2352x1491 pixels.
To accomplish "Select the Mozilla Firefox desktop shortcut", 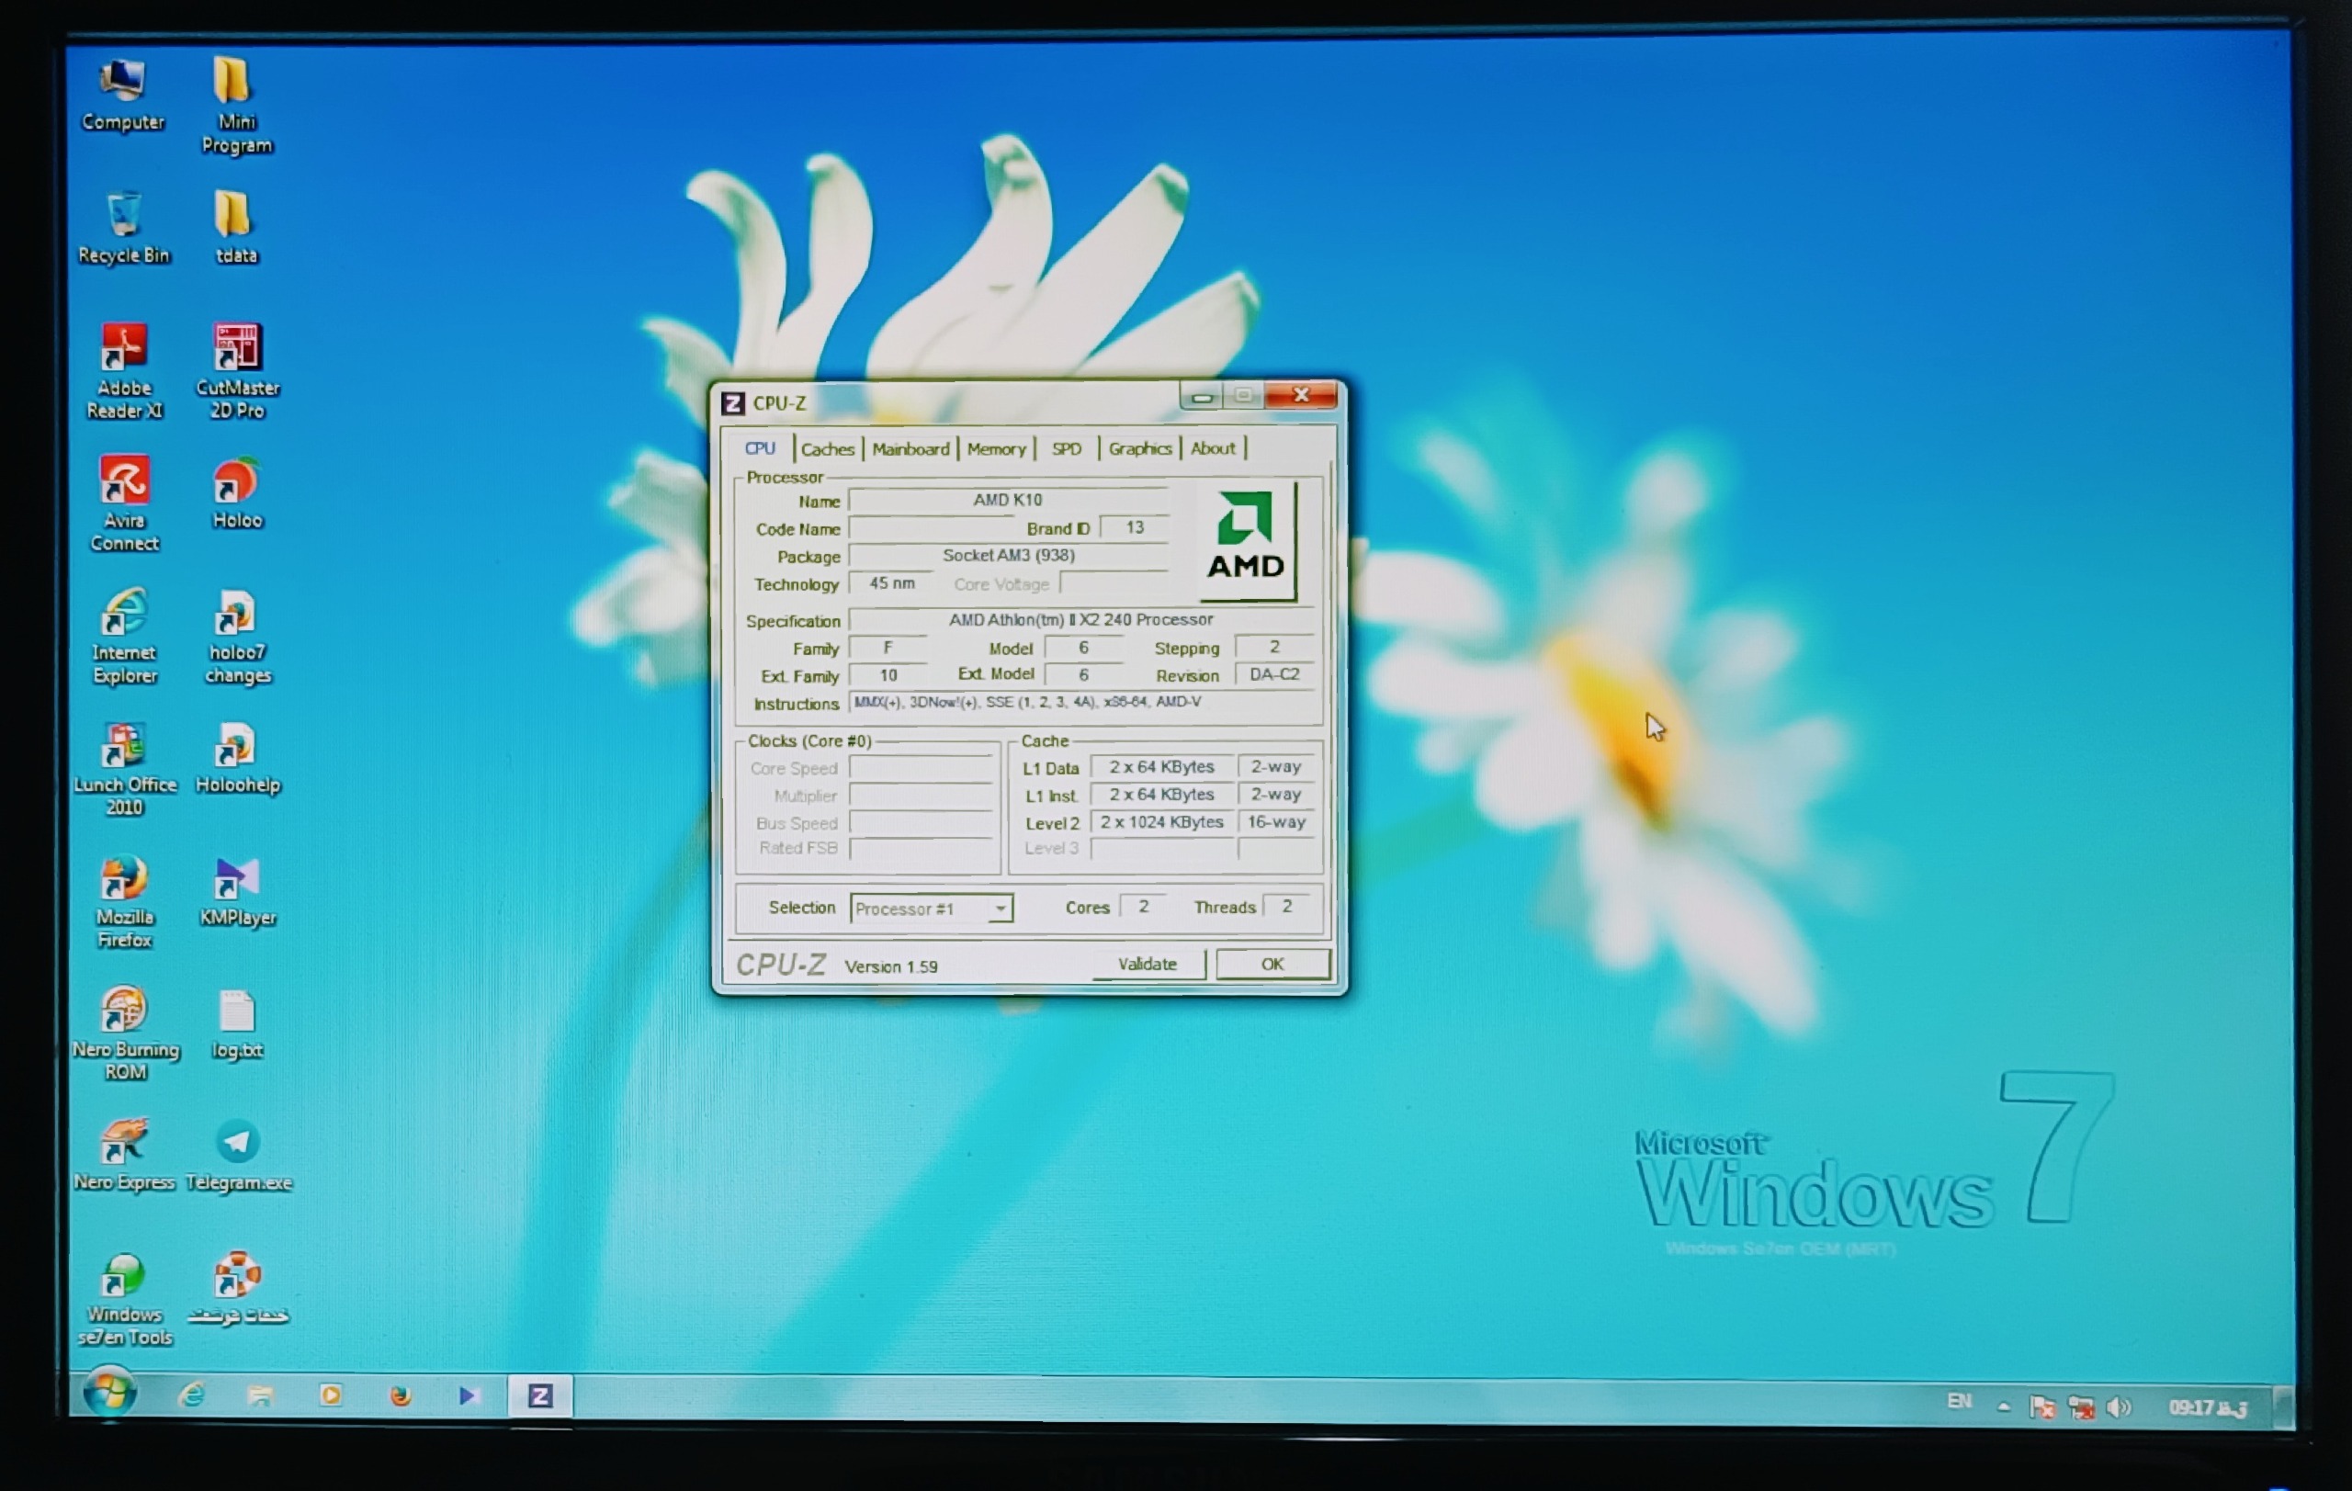I will (124, 901).
